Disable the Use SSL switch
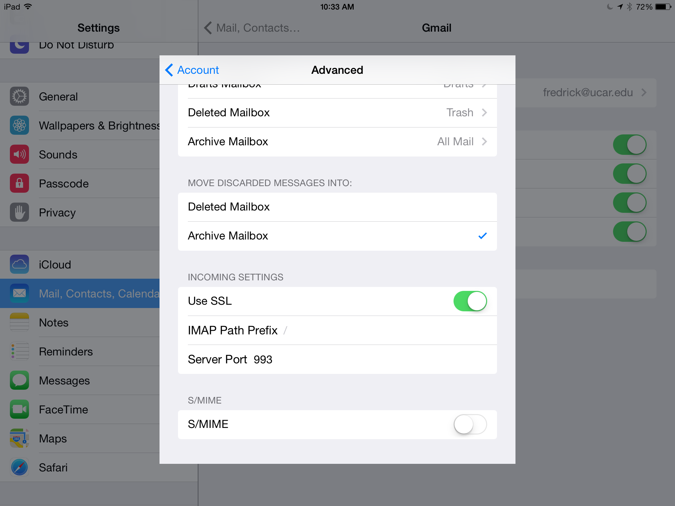Image resolution: width=675 pixels, height=506 pixels. point(470,301)
